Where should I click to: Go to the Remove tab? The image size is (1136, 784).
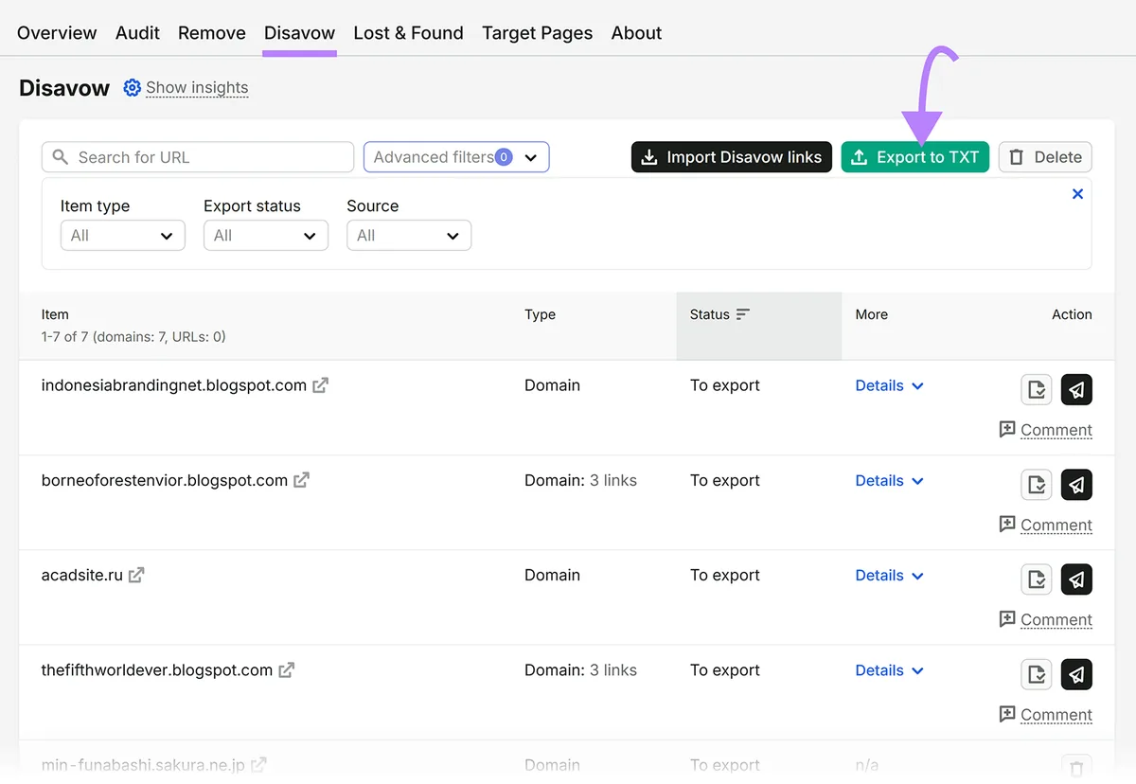212,33
